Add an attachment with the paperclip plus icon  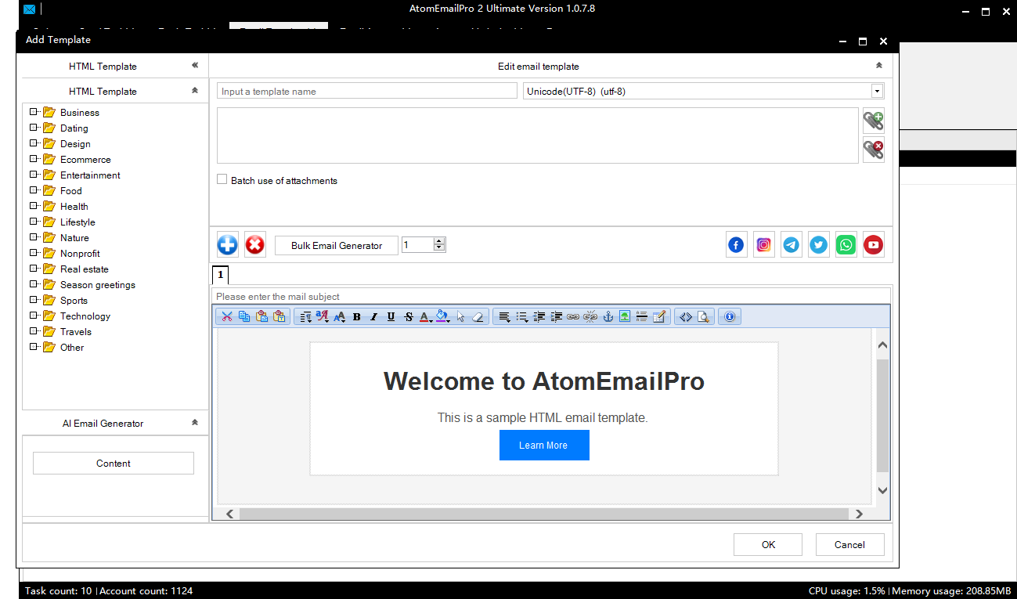pos(874,121)
